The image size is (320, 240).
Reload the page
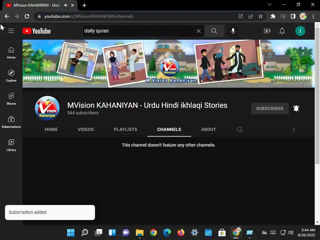click(27, 16)
